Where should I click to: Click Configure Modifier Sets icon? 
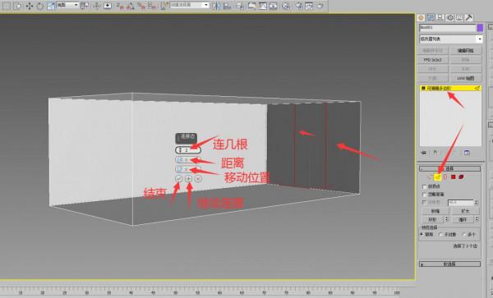[x=467, y=153]
